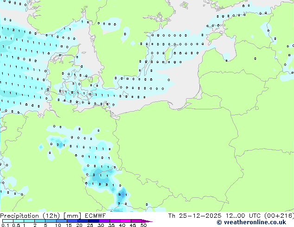The height and width of the screenshot is (227, 294).
Task: Select the '(00+216)' forecast offset text
Action: 279,216
